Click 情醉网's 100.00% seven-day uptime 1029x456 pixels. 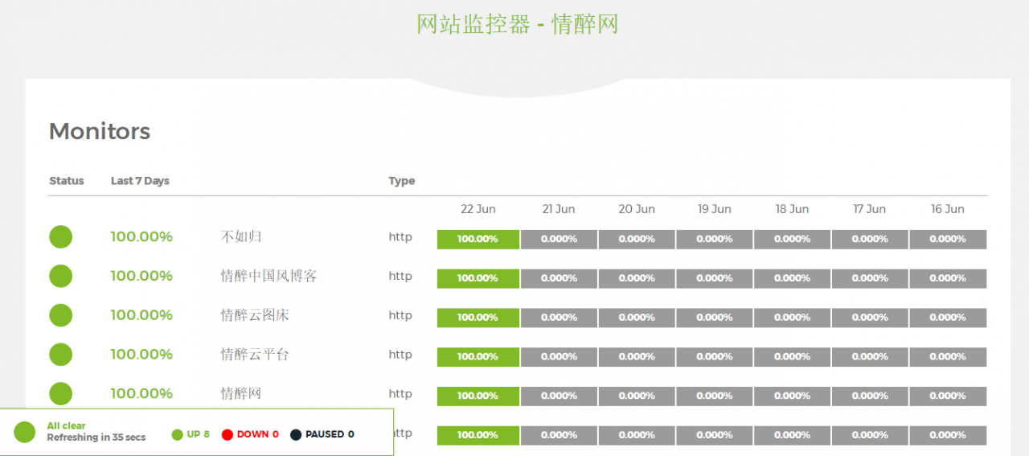tap(141, 393)
